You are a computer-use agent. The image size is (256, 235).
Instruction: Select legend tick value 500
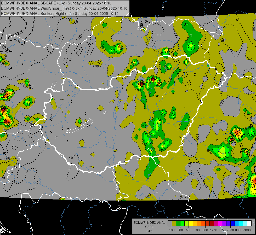pos(189,230)
